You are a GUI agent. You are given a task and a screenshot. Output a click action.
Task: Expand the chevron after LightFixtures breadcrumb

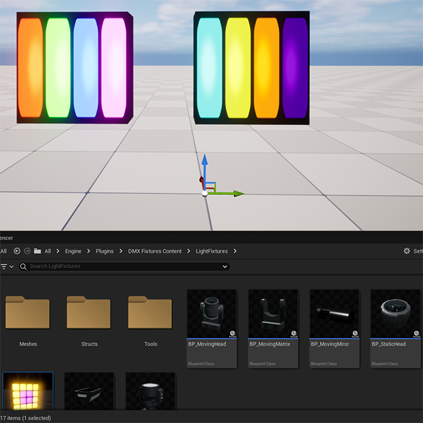[x=235, y=251]
